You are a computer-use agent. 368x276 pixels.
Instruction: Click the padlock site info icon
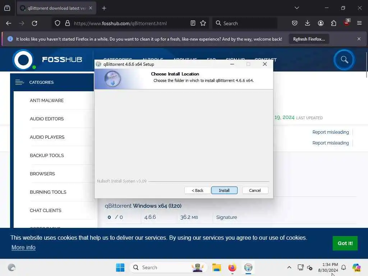68,23
